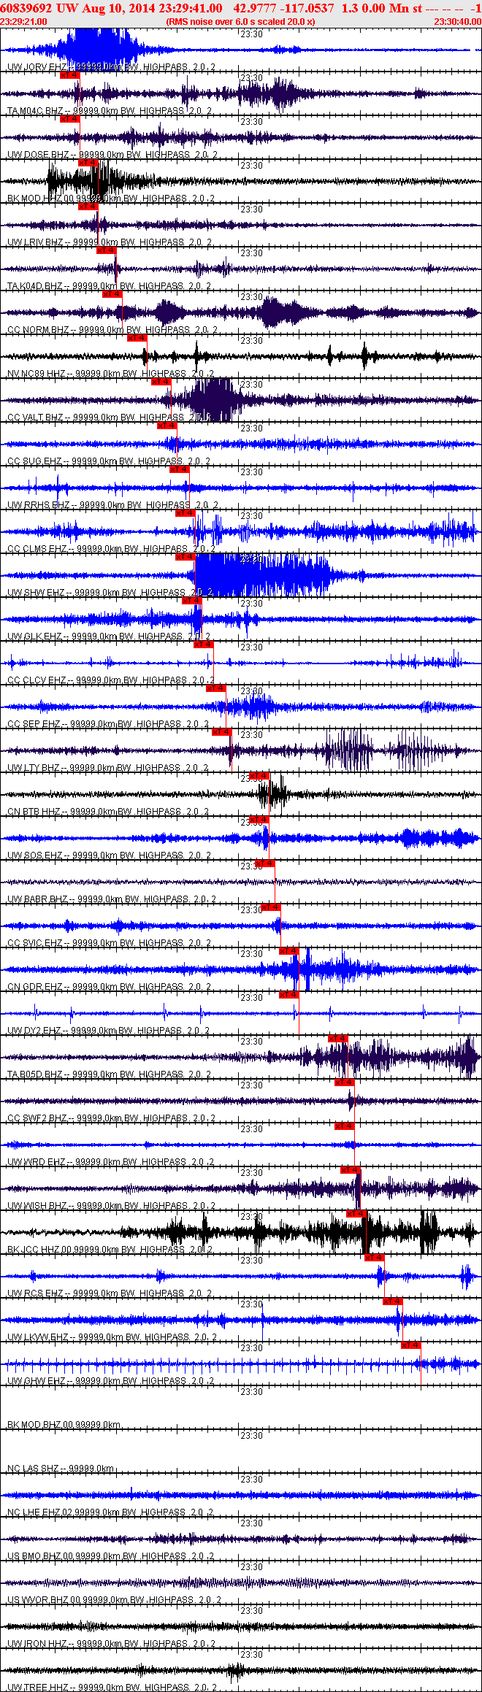The image size is (482, 1692).
Task: Click the coordinates '42.9777 -117.0537' in the header
Action: pos(283,8)
